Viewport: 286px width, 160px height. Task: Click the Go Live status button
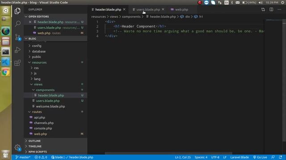[x=260, y=157]
